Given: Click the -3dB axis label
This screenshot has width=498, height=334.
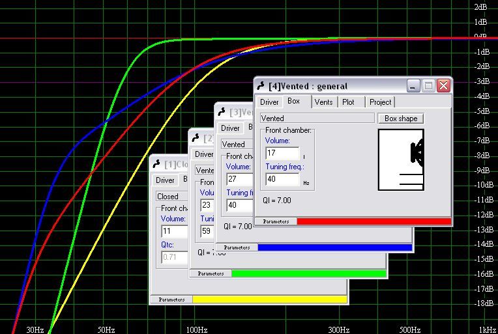Looking at the screenshot, I should [482, 81].
